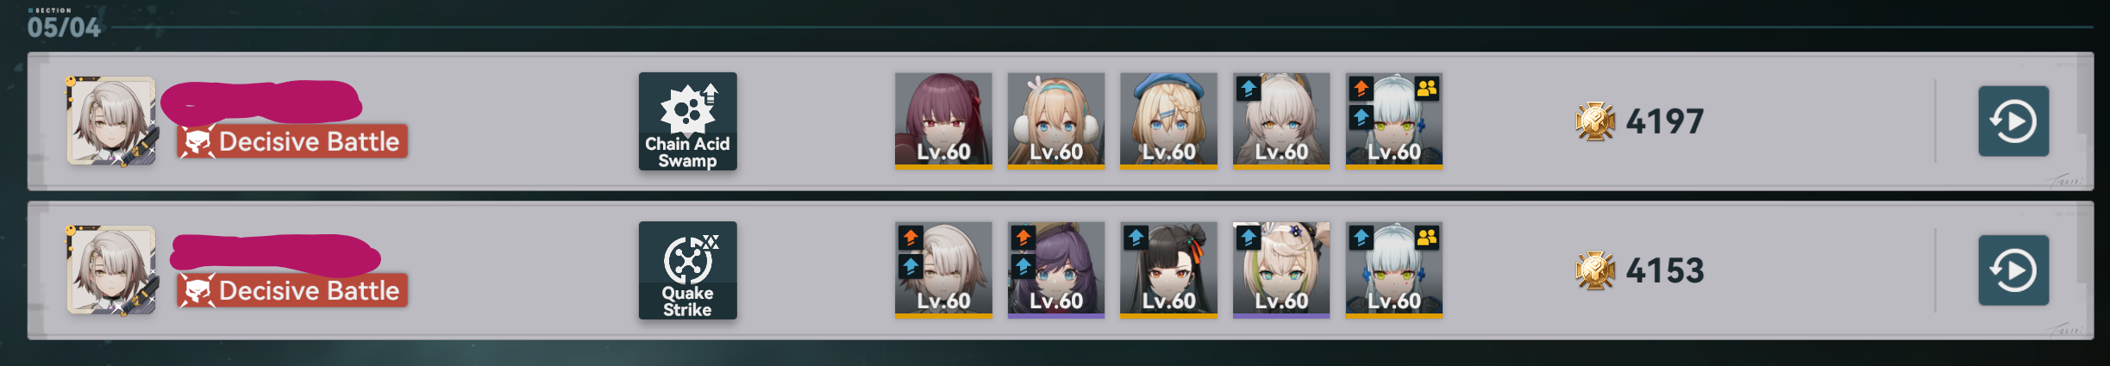Click the black-haired doll with red ribbon
This screenshot has width=2110, height=366.
pyautogui.click(x=1168, y=270)
